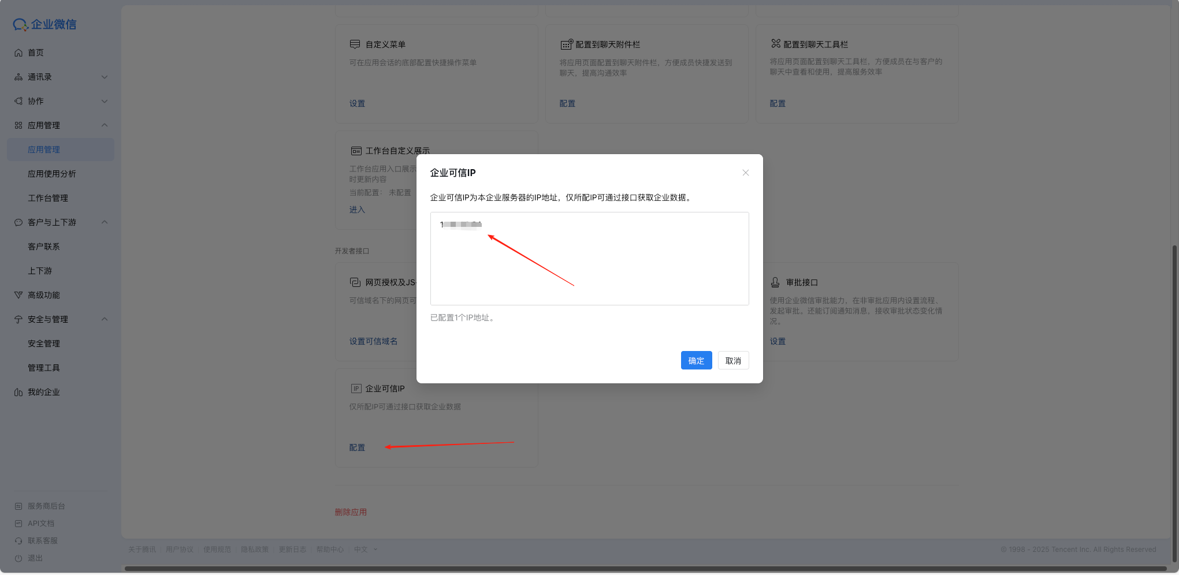Image resolution: width=1179 pixels, height=575 pixels.
Task: Collapse the 安全与管理 chevron
Action: tap(105, 319)
